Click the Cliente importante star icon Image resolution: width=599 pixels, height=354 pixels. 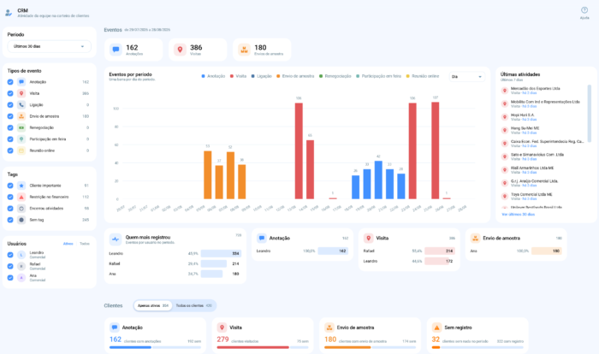[21, 186]
